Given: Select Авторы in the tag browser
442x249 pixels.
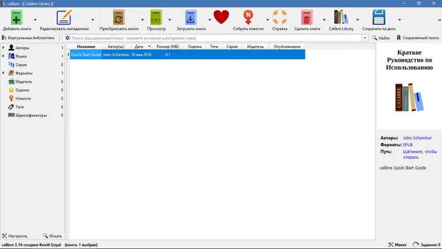Looking at the screenshot, I should 22,48.
